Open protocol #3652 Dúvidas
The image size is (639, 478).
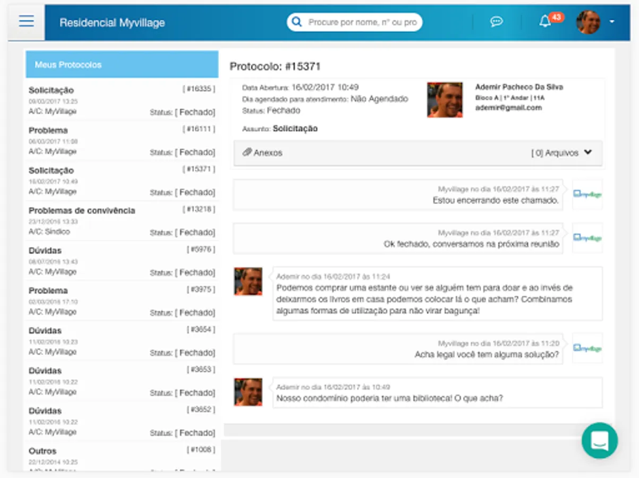(x=122, y=421)
